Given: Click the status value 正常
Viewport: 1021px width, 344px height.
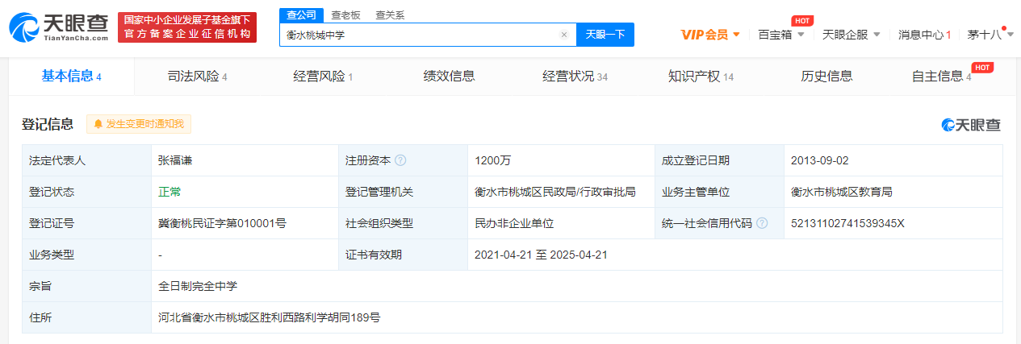Looking at the screenshot, I should point(169,192).
